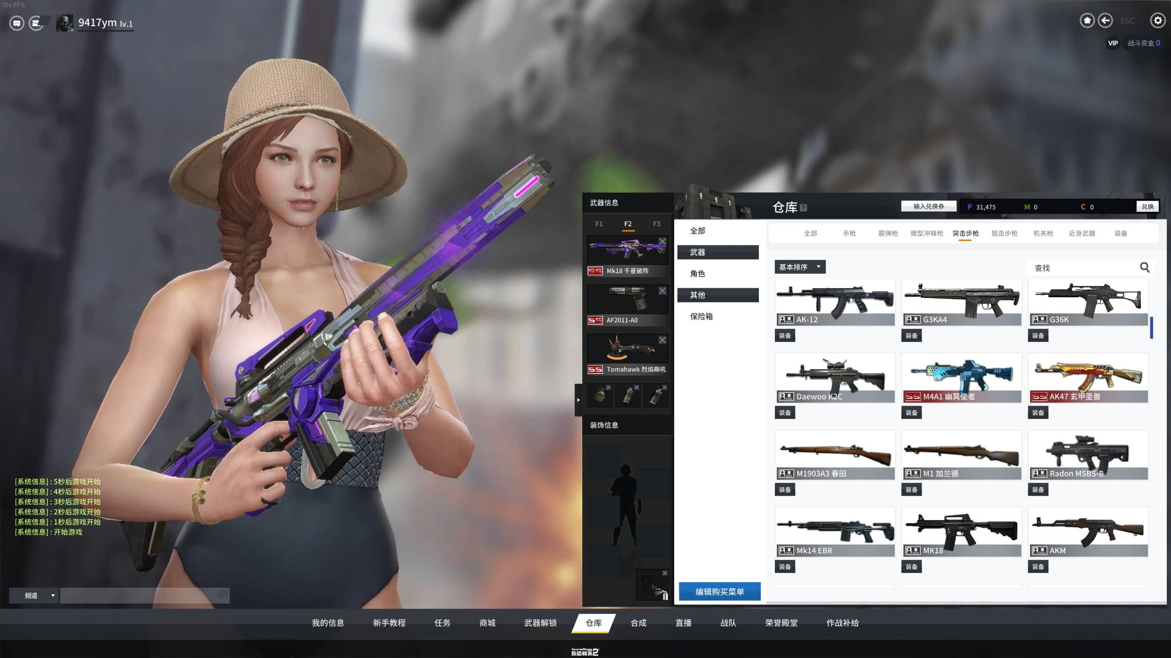Viewport: 1171px width, 658px height.
Task: Remove AF2011-A0 from loadout slot
Action: point(662,291)
